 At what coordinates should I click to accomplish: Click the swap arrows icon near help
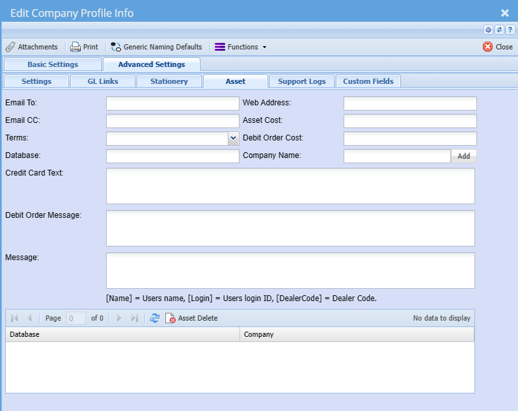coord(499,30)
